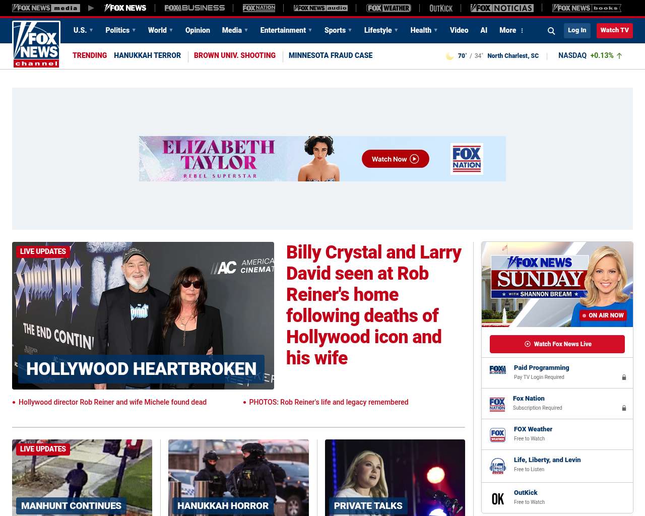Click Watch Now in Elizabeth Taylor ad
The image size is (645, 516).
pyautogui.click(x=396, y=159)
